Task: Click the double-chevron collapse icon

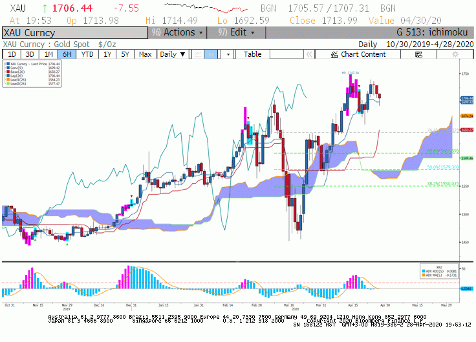Action: [x=309, y=54]
